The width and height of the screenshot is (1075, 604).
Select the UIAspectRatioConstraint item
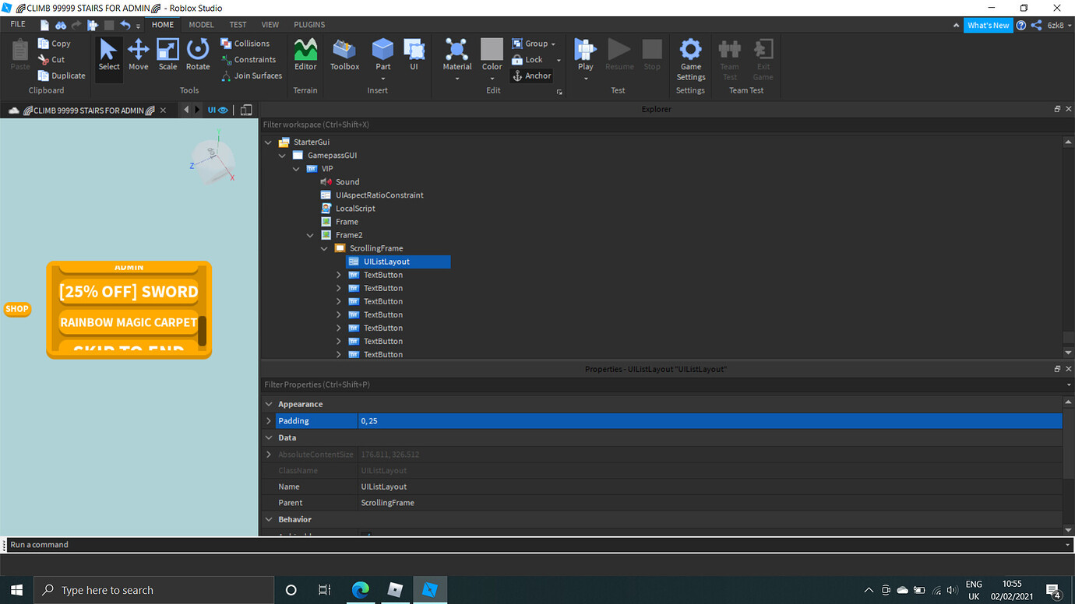[x=379, y=195]
